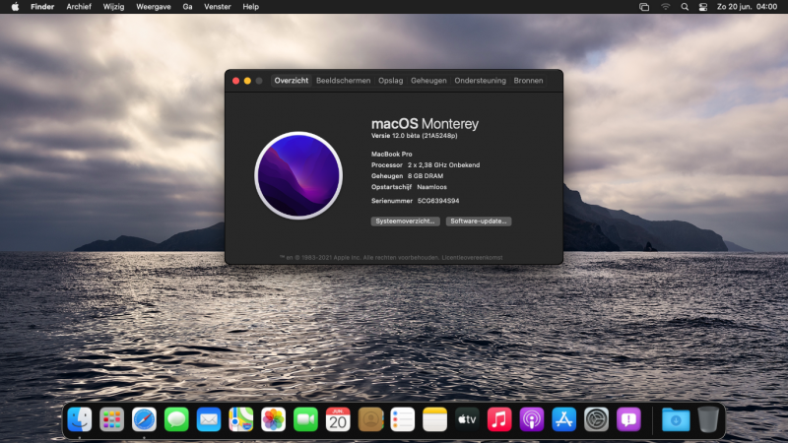This screenshot has width=788, height=443.
Task: Open Control Center in menu bar
Action: click(703, 6)
